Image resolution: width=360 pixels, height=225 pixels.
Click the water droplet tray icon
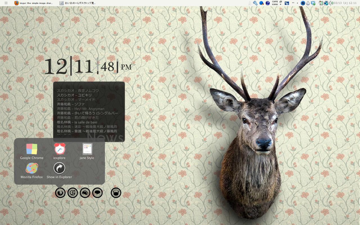(308, 3)
